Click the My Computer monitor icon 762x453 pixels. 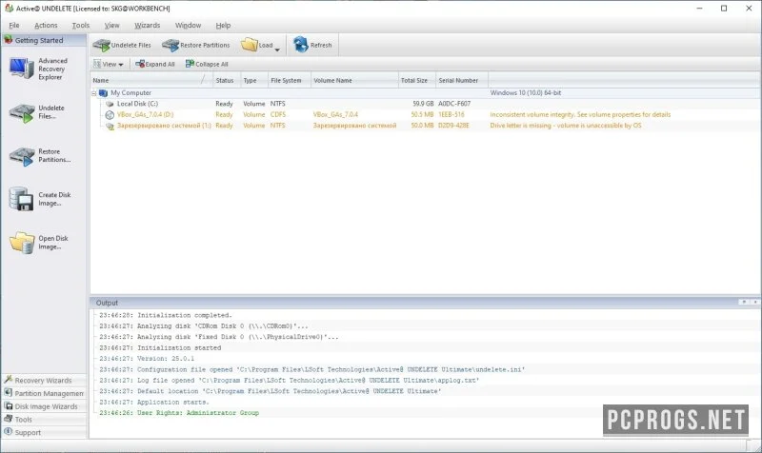coord(103,92)
